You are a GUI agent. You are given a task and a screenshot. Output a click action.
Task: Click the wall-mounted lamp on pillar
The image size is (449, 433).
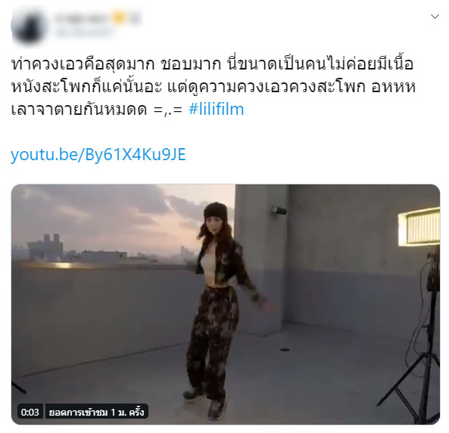[x=279, y=210]
